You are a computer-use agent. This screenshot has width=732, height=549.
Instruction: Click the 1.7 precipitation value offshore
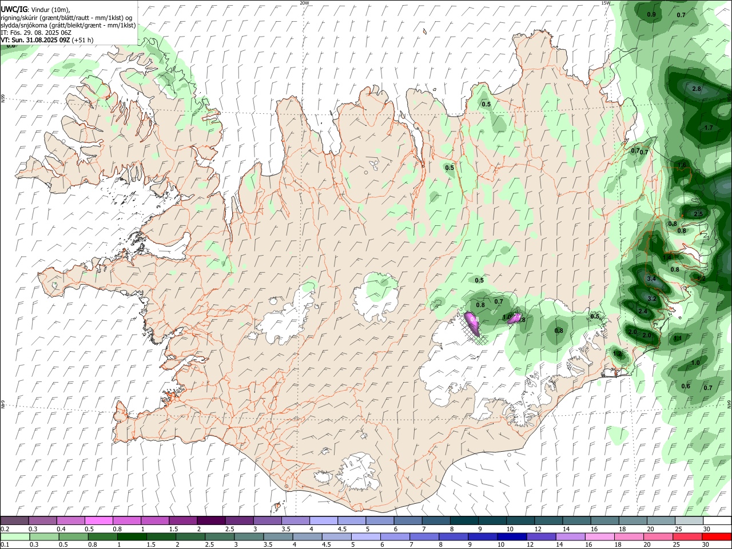point(709,128)
